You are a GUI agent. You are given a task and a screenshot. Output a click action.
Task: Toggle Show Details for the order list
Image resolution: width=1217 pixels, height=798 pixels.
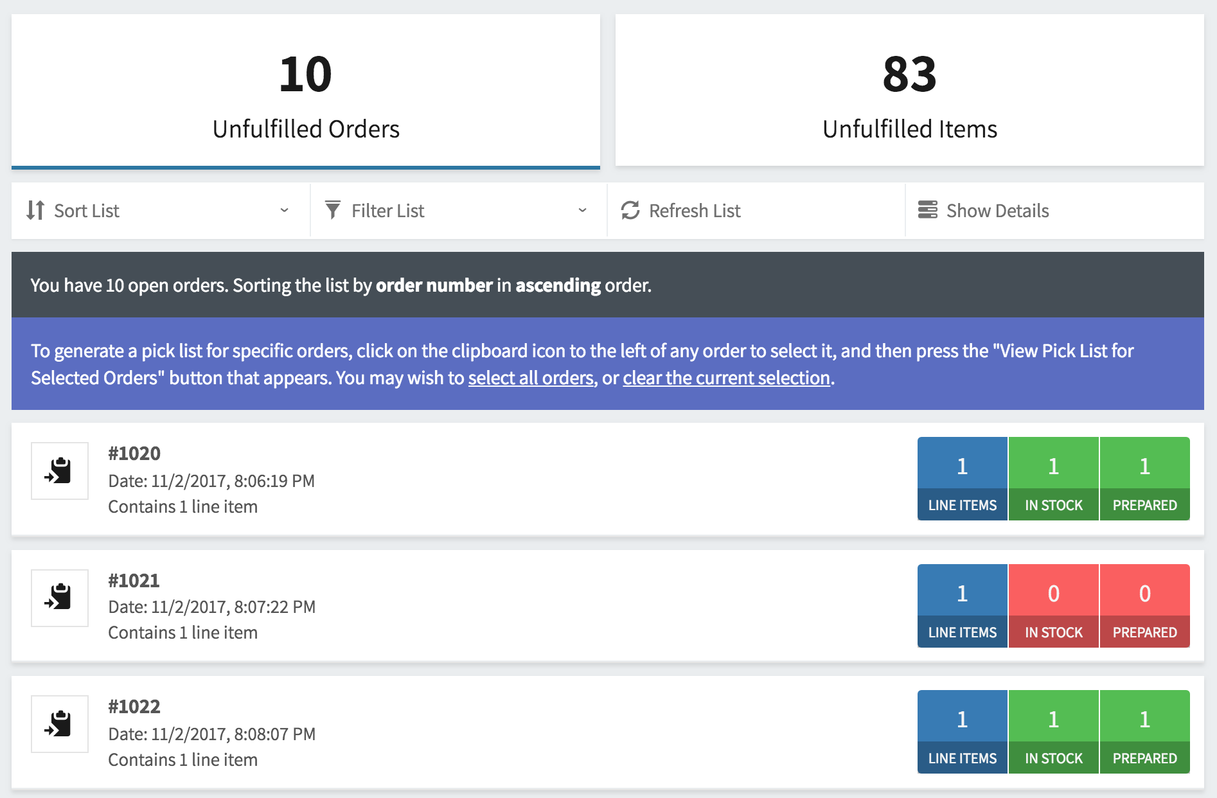point(1054,211)
